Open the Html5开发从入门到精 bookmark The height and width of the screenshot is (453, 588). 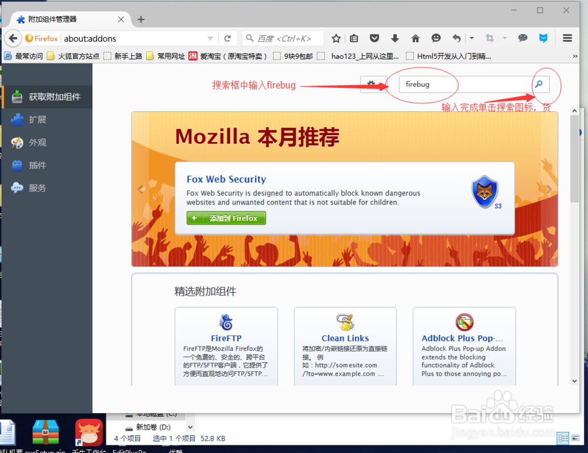coord(449,56)
